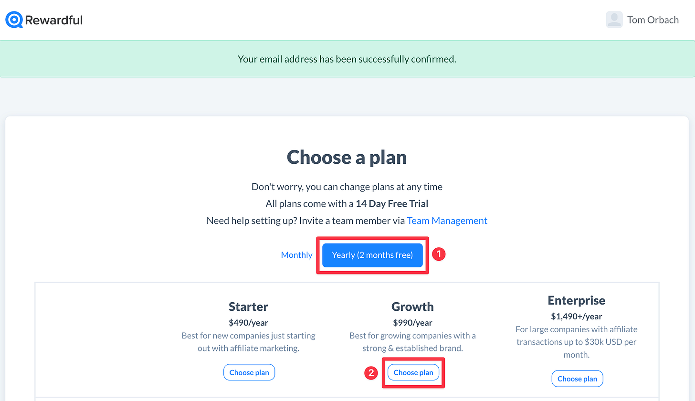Screen dimensions: 695x401
Task: Click the Growth plan heading
Action: (x=412, y=306)
